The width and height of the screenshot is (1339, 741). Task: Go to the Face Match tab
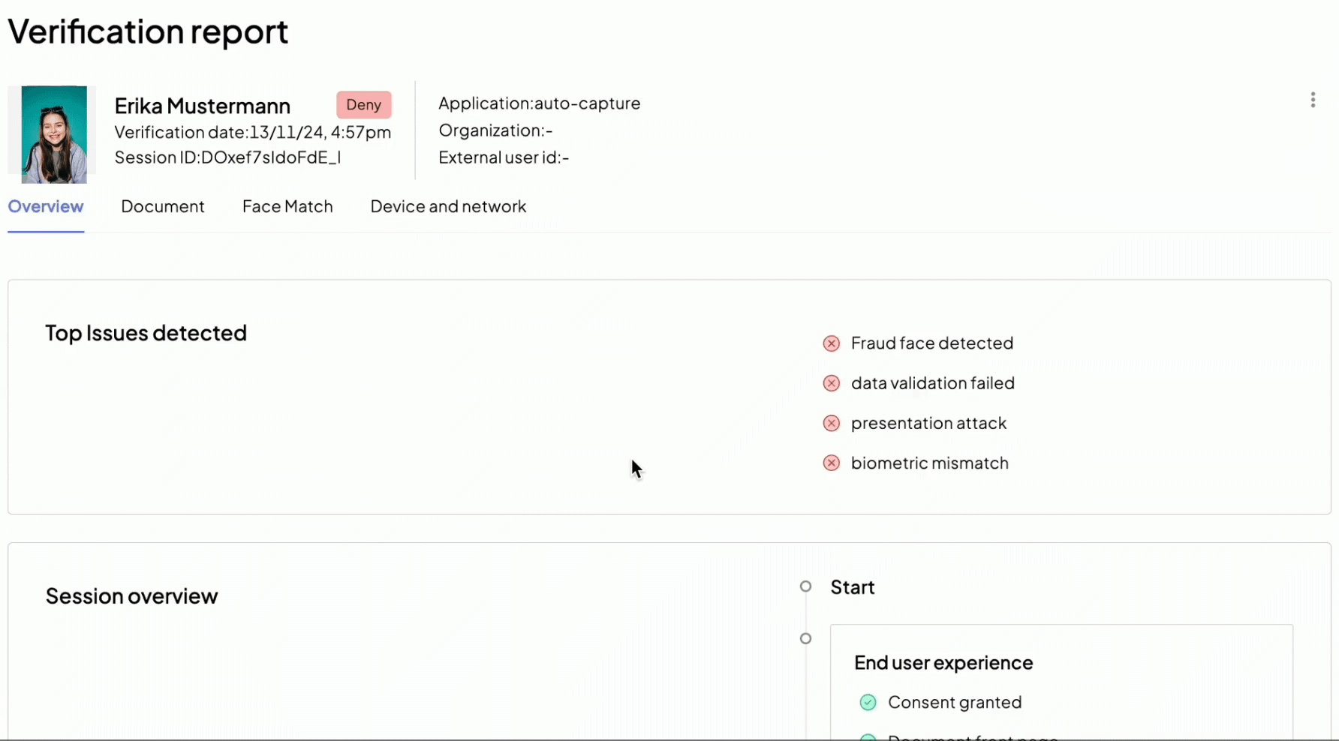[x=287, y=206]
